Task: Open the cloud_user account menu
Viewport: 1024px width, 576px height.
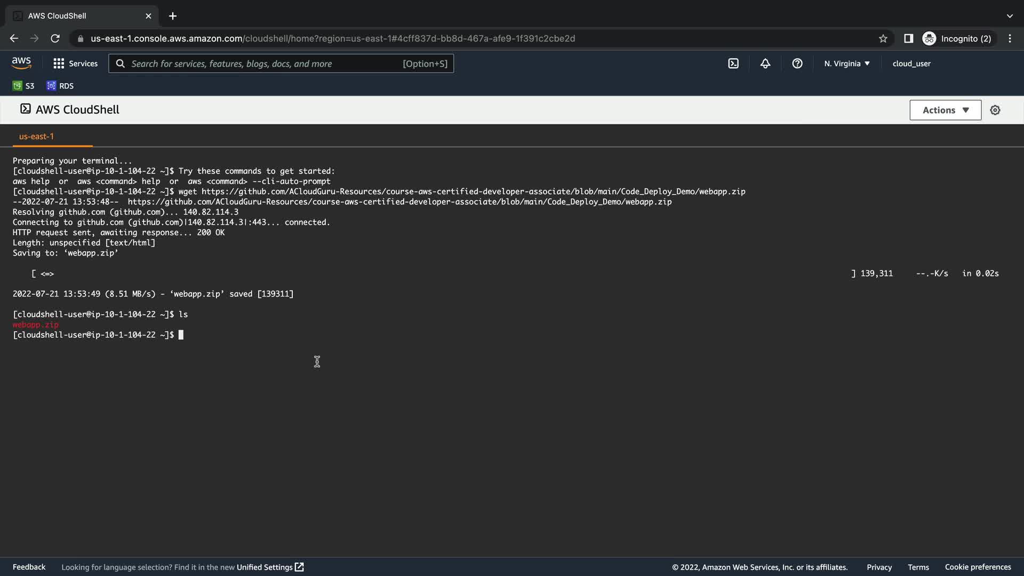Action: click(911, 63)
